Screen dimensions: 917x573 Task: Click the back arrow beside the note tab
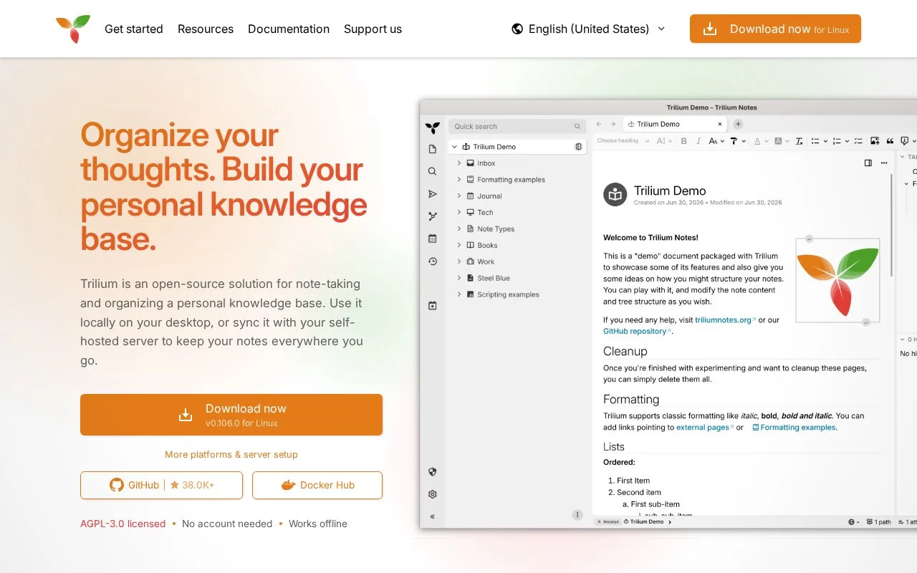[599, 124]
